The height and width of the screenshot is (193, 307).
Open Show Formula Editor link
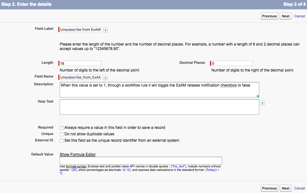coord(78,155)
